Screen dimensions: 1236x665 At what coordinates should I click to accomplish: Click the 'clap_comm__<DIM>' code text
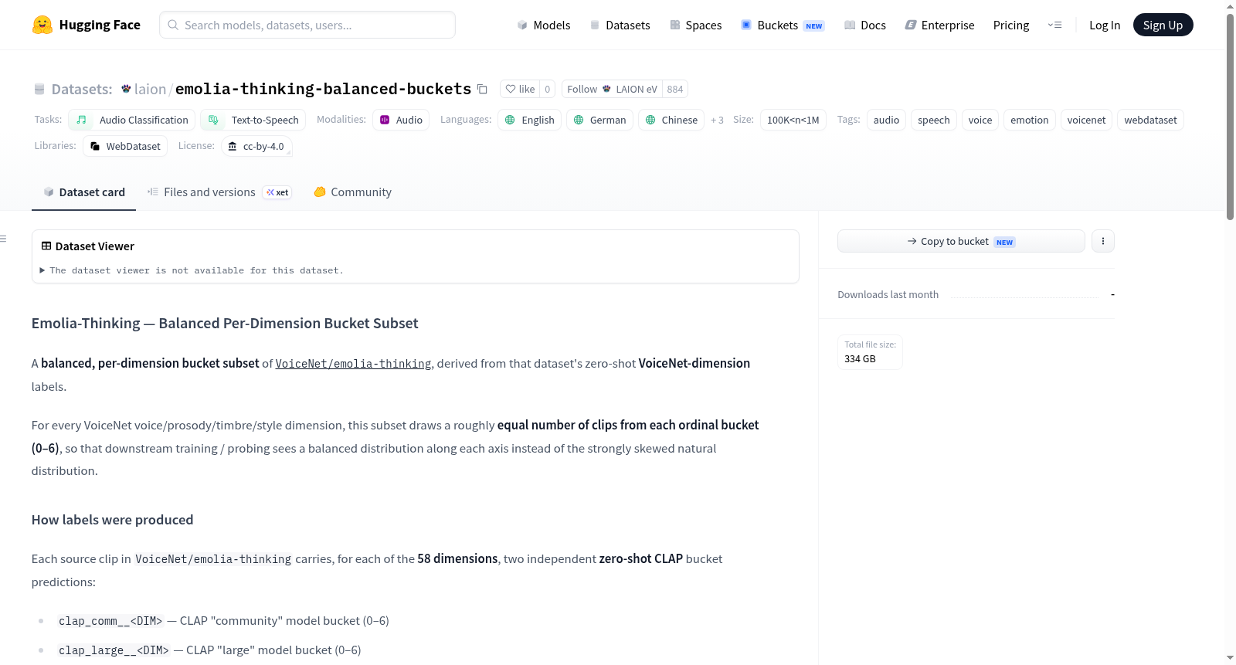pyautogui.click(x=110, y=621)
